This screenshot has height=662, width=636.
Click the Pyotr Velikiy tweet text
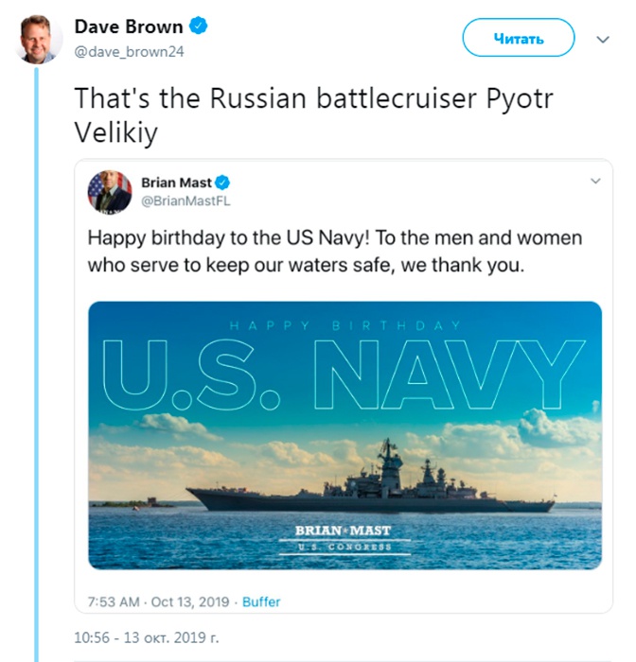(x=313, y=115)
